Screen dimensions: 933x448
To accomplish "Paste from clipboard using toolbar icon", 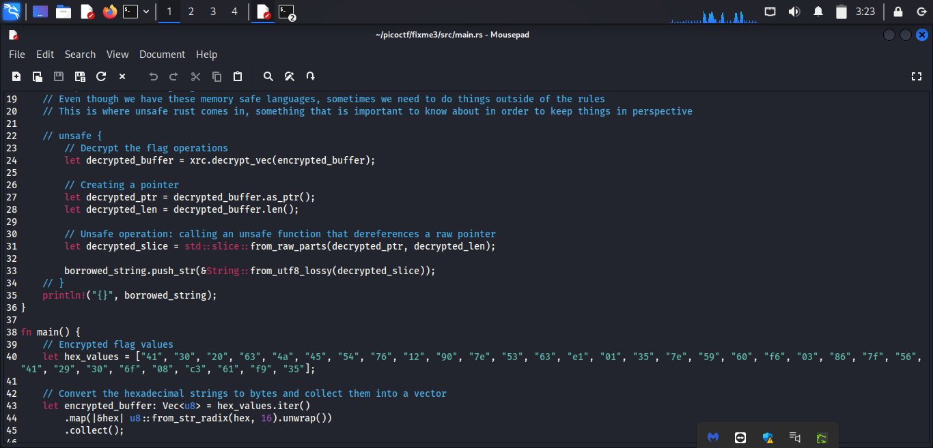I will pos(238,76).
